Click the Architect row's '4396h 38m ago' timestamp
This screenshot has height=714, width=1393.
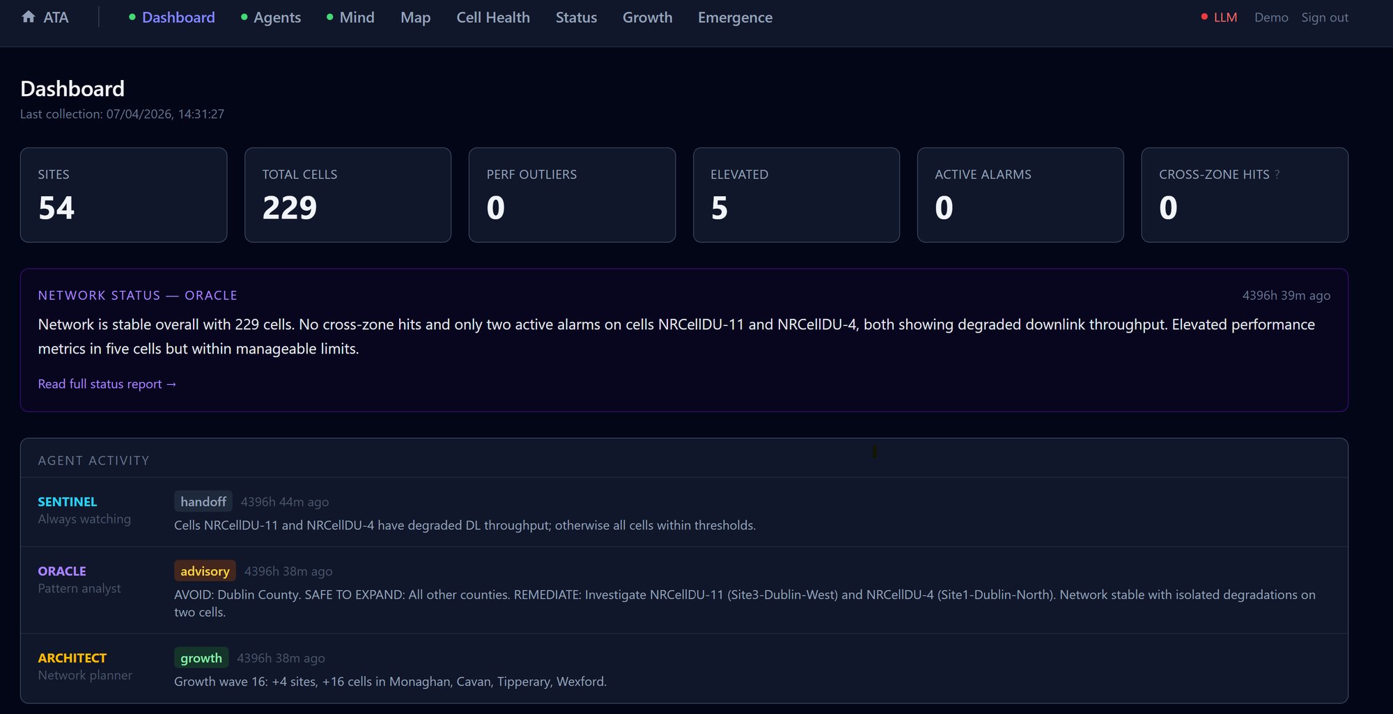[x=281, y=659]
